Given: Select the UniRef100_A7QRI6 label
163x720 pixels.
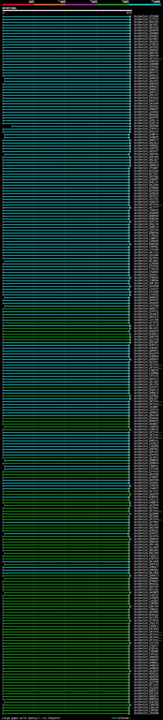Looking at the screenshot, I should [x=146, y=44].
